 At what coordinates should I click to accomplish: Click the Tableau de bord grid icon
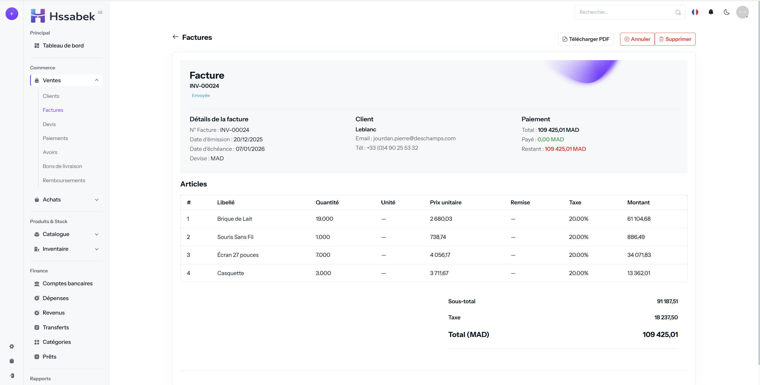coord(37,46)
